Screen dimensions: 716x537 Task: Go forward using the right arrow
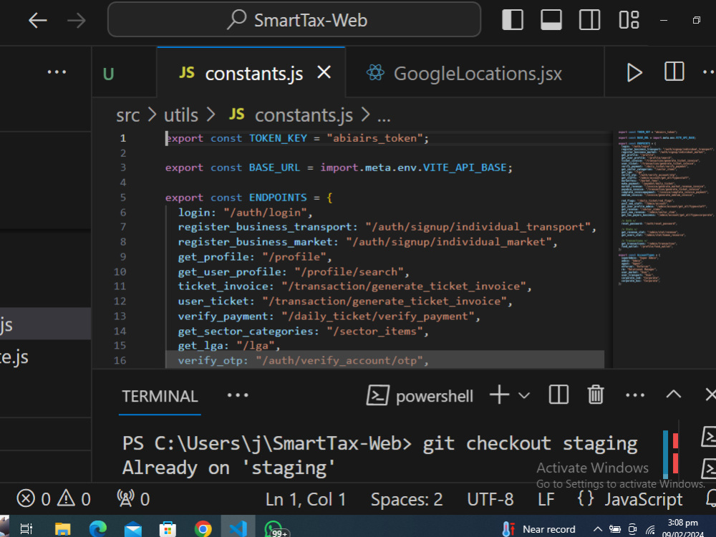[77, 20]
